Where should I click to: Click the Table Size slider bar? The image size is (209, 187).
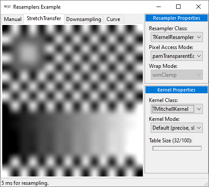pos(177,148)
